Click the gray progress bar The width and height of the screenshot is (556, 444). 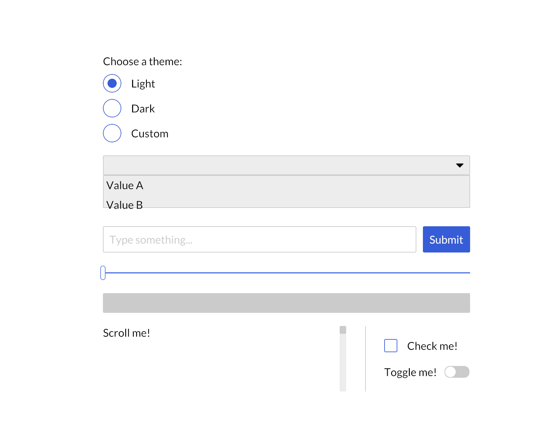(286, 303)
